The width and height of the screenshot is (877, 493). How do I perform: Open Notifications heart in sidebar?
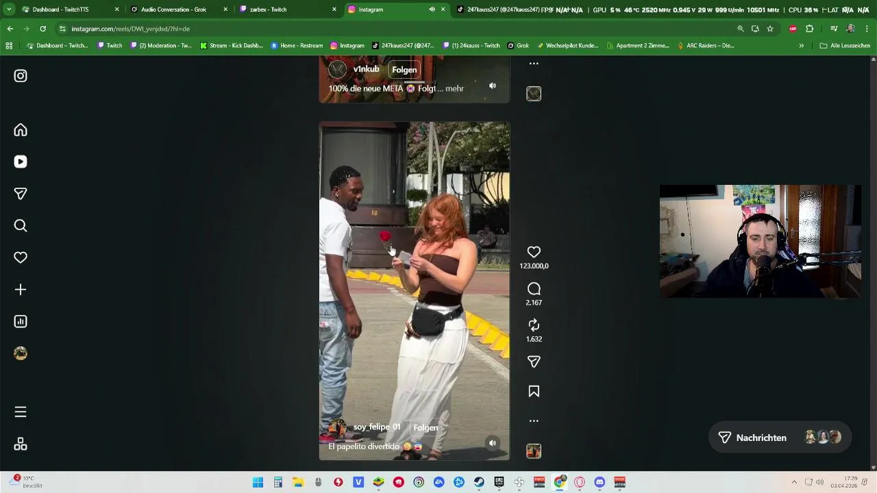(21, 257)
